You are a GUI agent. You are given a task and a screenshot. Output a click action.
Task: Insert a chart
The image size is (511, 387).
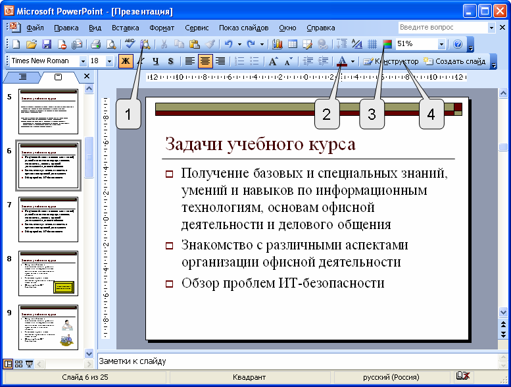tap(277, 44)
